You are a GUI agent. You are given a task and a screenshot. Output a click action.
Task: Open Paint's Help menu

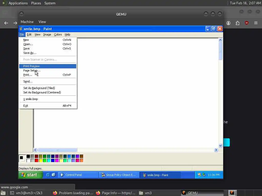[68, 34]
